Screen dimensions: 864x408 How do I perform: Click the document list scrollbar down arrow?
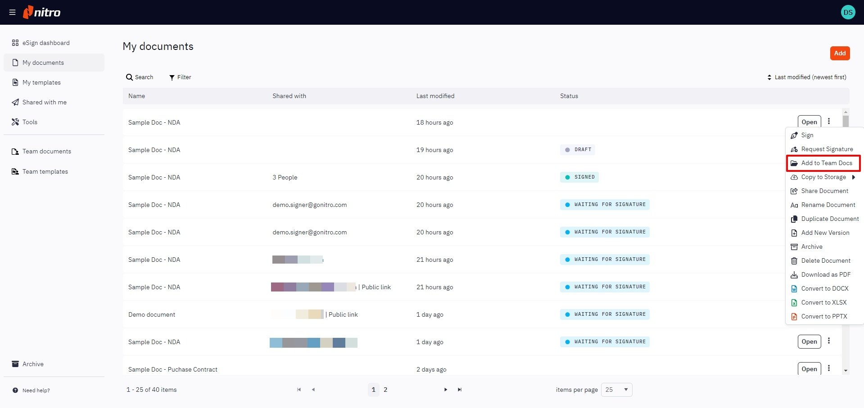[x=846, y=371]
